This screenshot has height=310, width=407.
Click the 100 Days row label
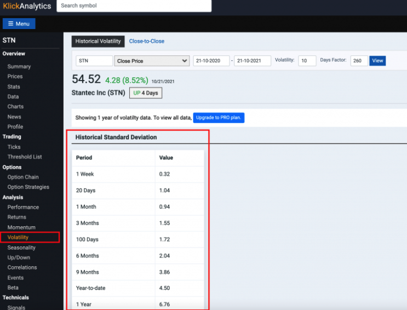click(87, 239)
